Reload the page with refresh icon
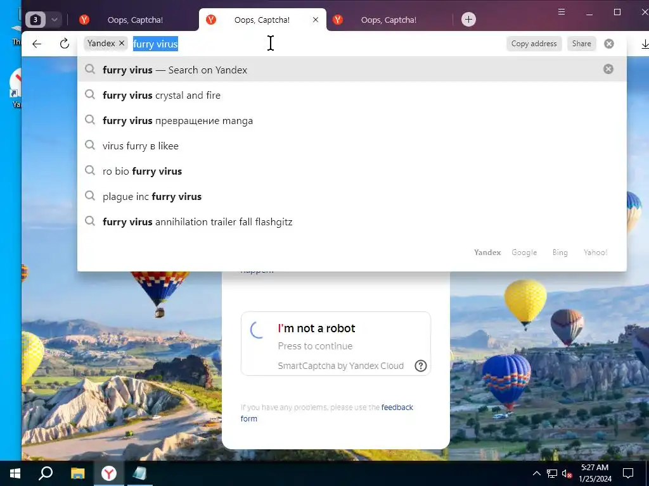The height and width of the screenshot is (486, 649). [64, 44]
